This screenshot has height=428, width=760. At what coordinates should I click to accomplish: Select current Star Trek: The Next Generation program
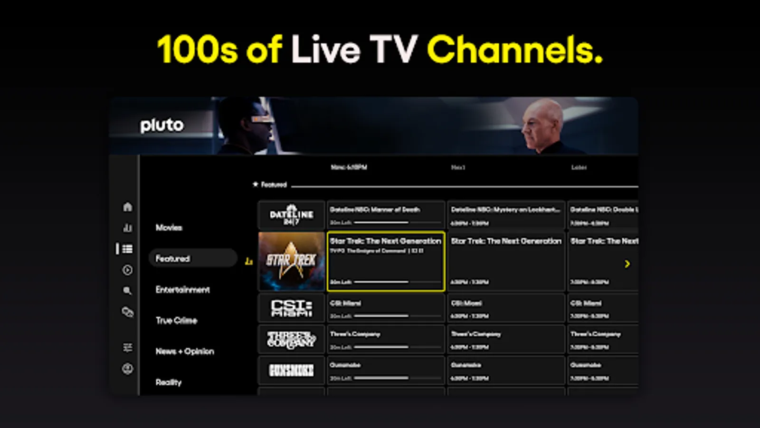(386, 261)
